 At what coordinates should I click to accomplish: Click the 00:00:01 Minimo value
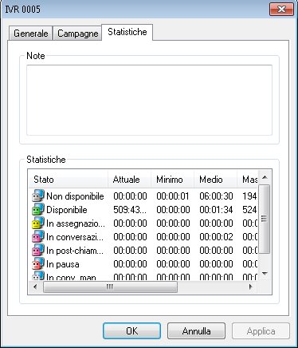tap(173, 196)
